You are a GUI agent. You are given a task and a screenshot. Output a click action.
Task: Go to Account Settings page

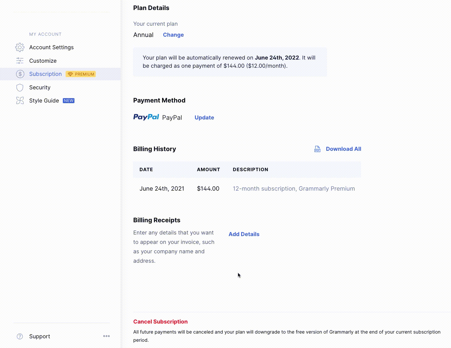[x=51, y=47]
